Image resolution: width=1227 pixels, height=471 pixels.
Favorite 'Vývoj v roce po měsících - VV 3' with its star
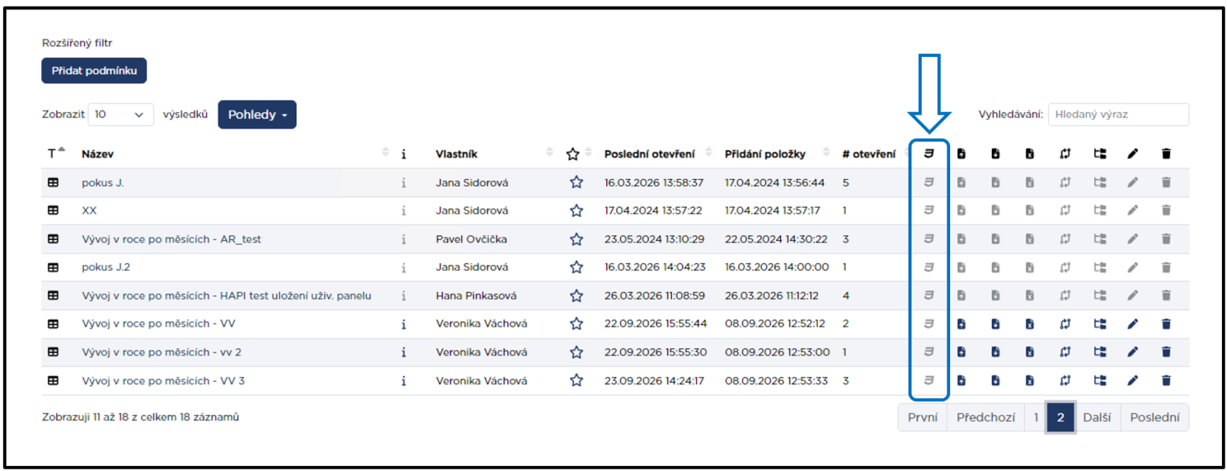[576, 380]
